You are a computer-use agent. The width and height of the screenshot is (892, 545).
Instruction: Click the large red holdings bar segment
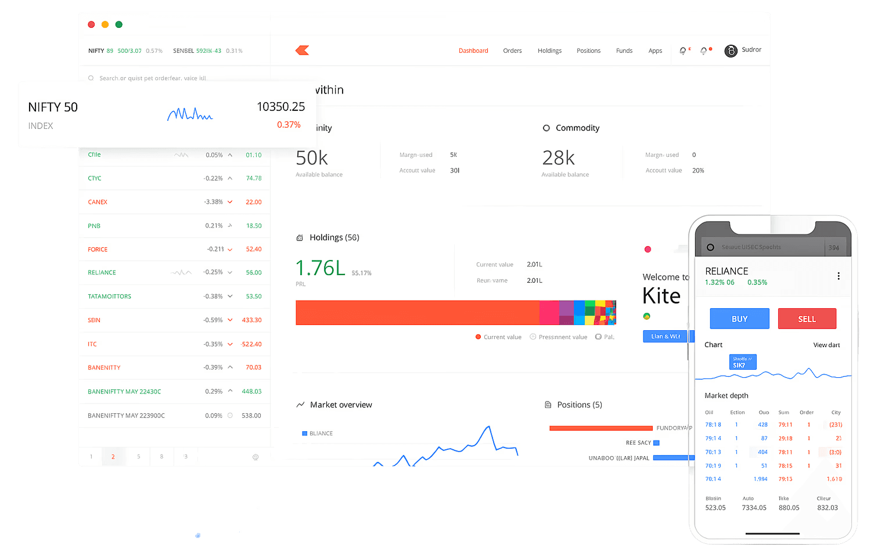[418, 313]
